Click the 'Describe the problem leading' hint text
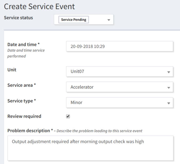This screenshot has height=164, width=180. click(x=99, y=131)
